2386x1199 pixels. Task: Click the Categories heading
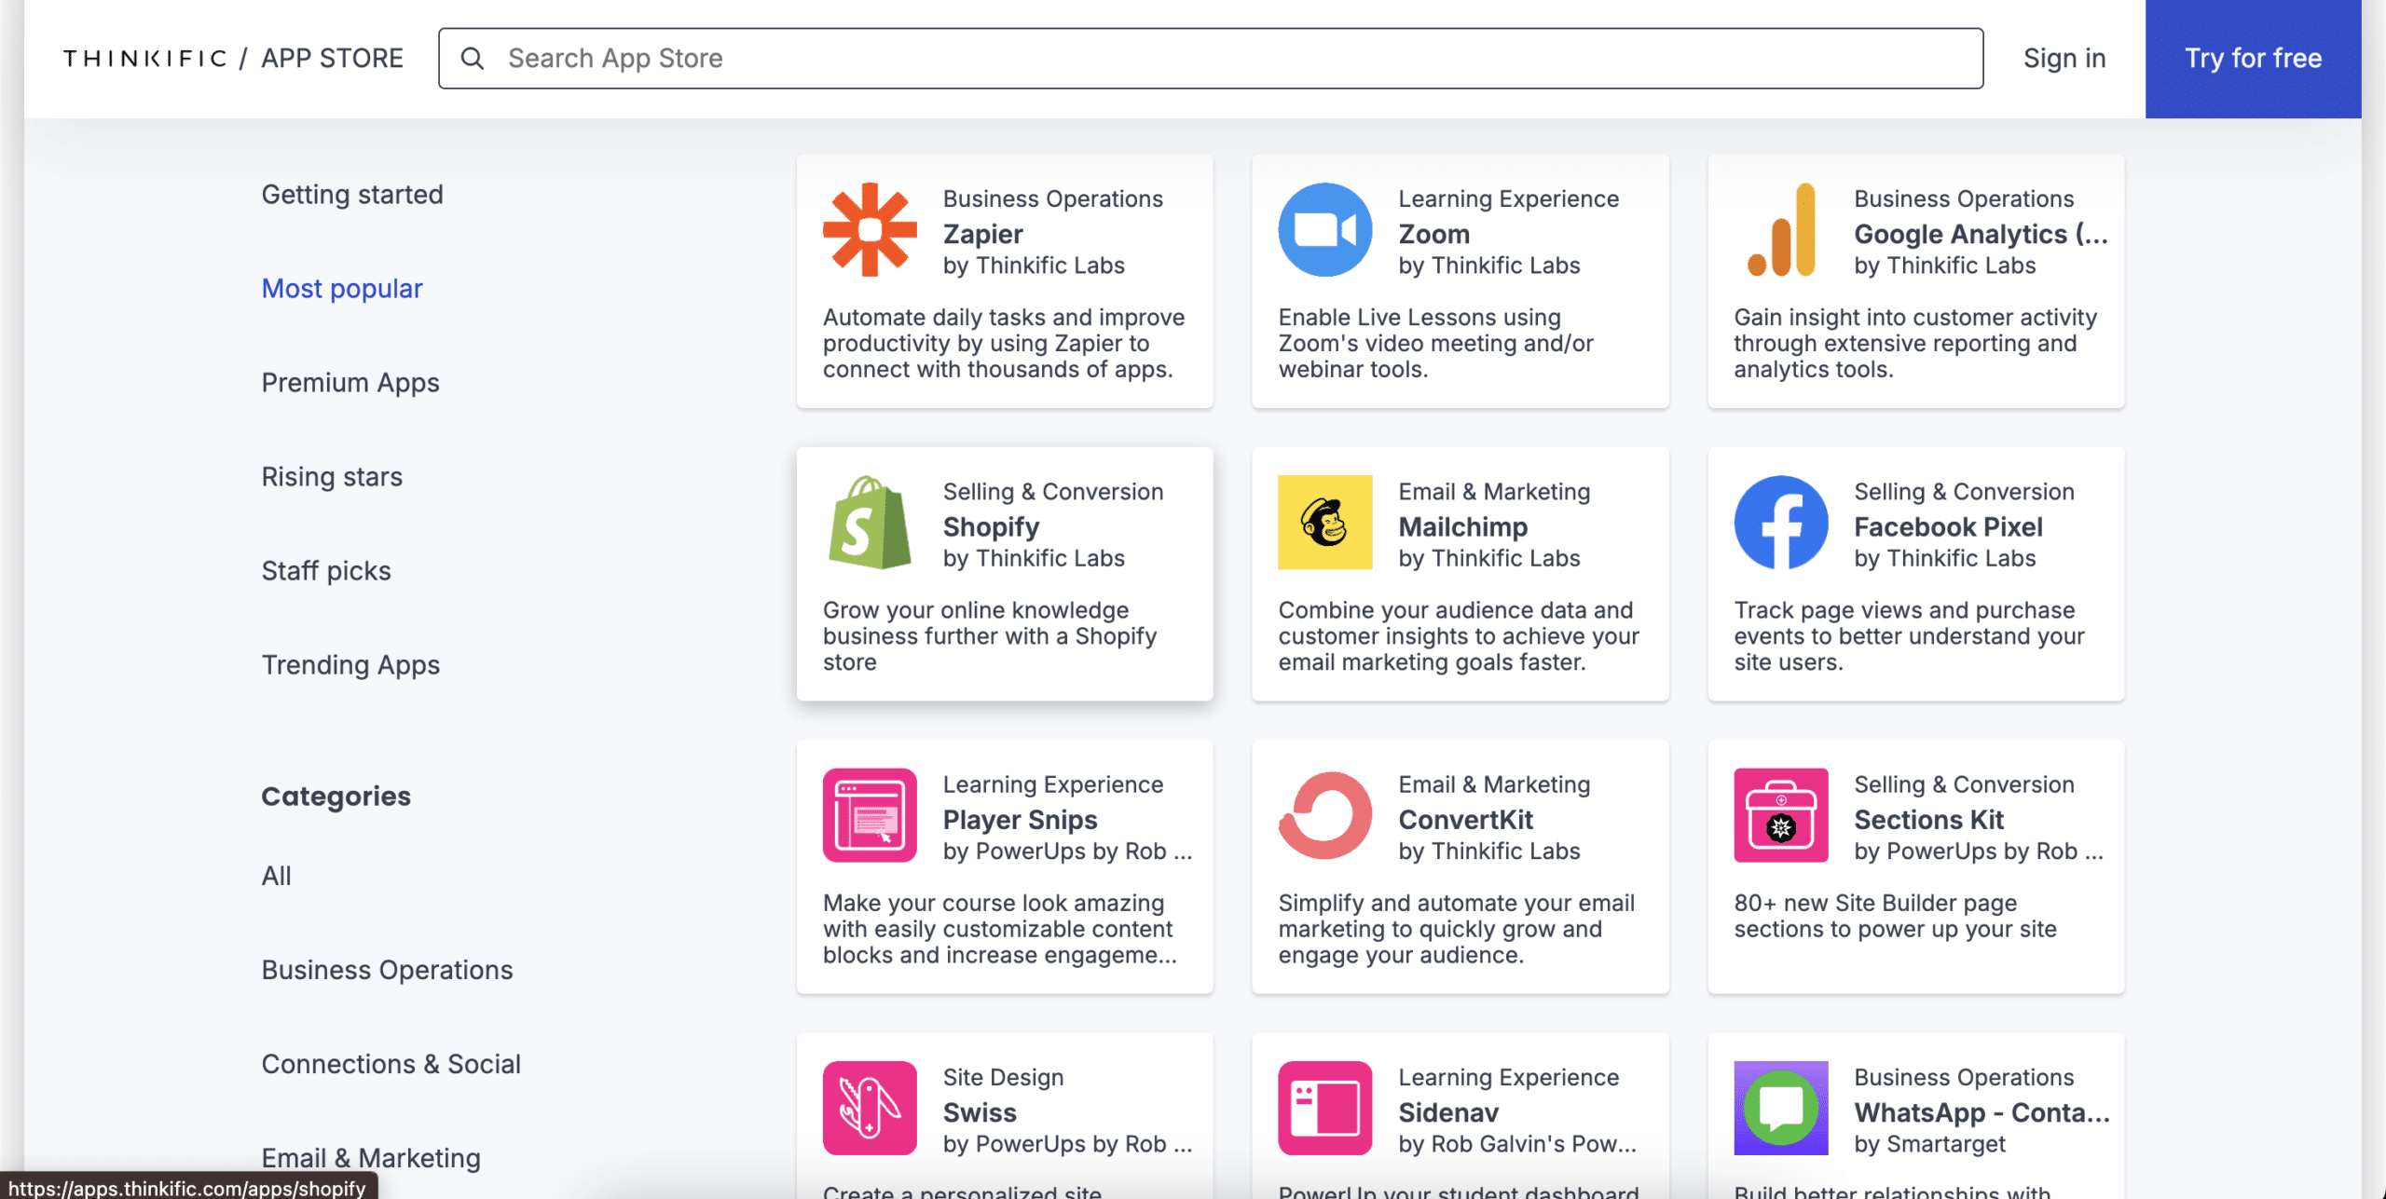tap(336, 797)
